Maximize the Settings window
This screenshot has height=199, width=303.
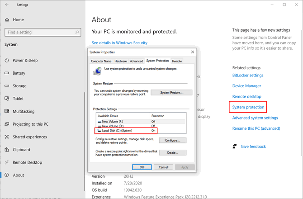tap(284, 5)
